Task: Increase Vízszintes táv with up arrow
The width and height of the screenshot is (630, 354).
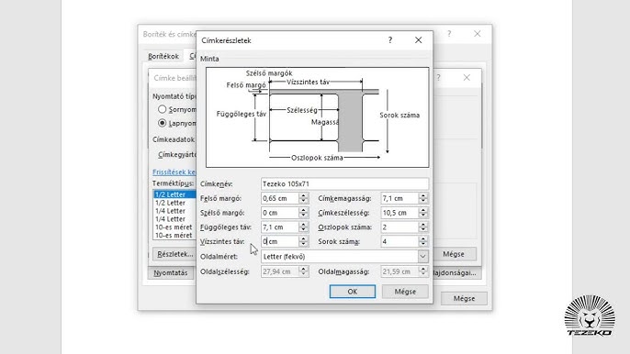Action: [x=304, y=238]
